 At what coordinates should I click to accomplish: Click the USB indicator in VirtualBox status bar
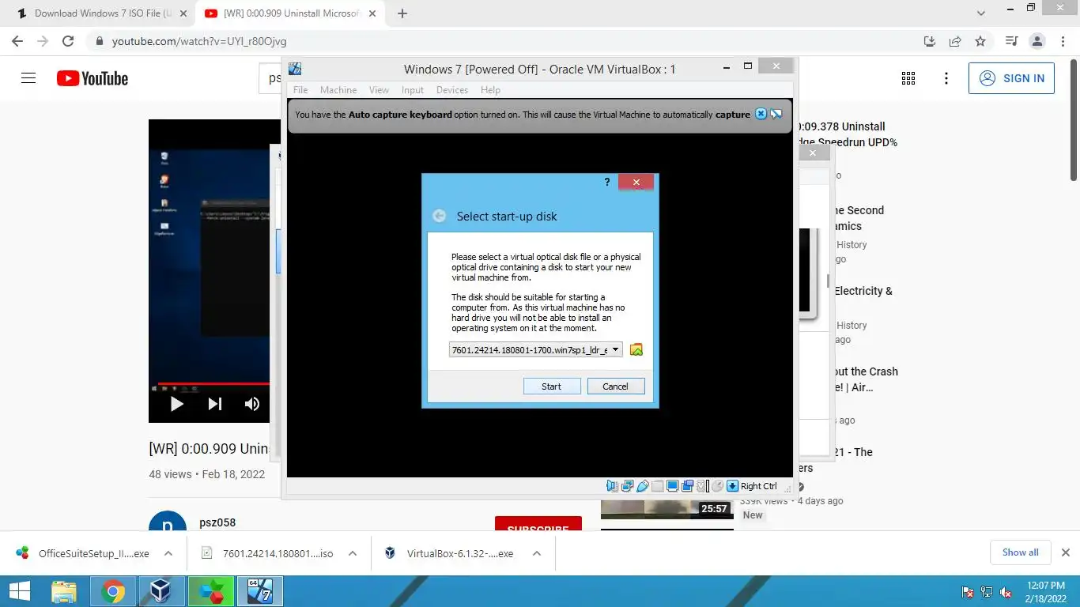click(643, 486)
